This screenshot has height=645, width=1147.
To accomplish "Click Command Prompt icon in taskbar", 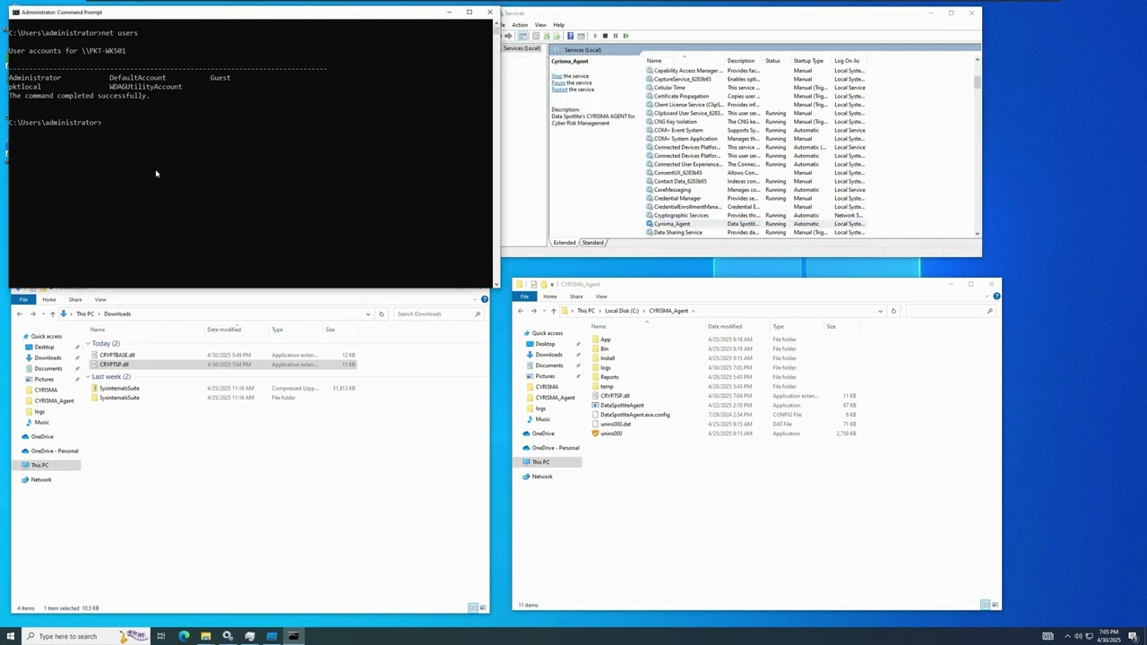I will click(x=293, y=636).
